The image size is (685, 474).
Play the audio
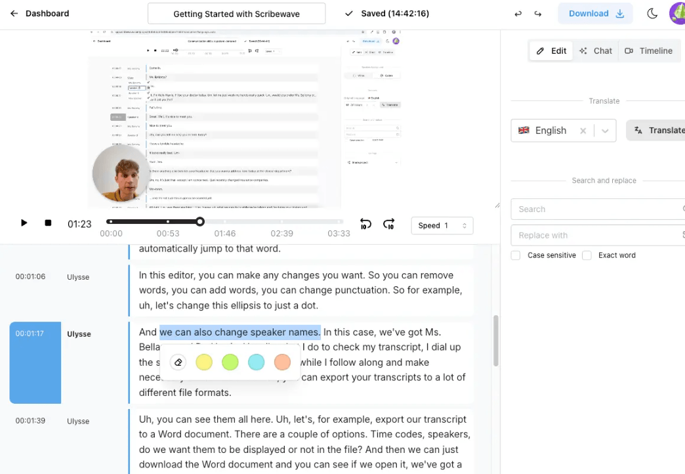click(x=24, y=223)
